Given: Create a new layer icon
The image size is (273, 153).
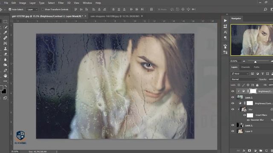Looking at the screenshot, I should click(x=266, y=150).
